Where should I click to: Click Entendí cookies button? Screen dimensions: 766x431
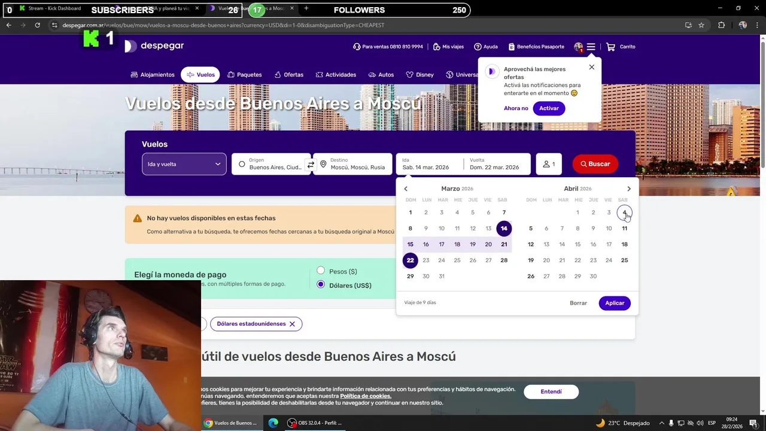pyautogui.click(x=551, y=391)
